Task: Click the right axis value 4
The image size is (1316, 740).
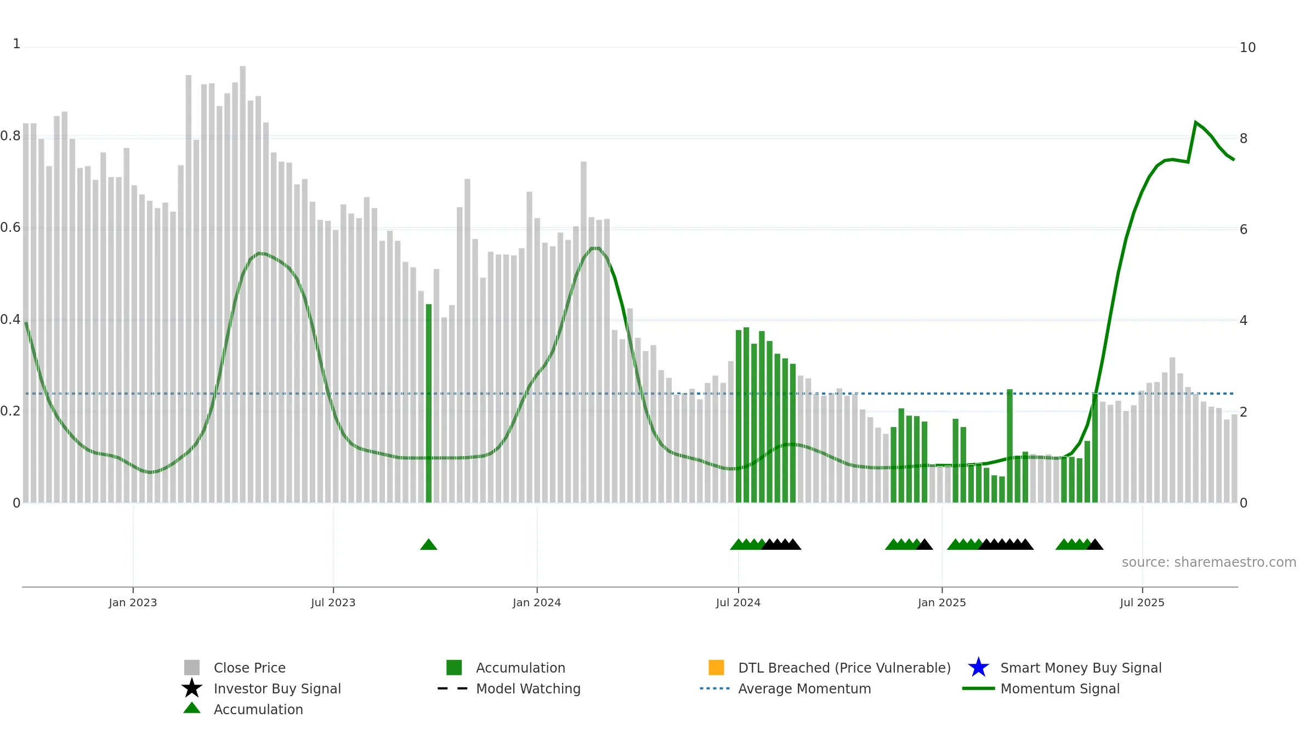Action: click(x=1244, y=321)
